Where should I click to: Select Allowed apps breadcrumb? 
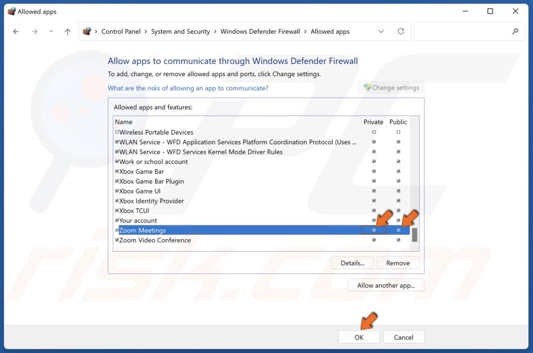[x=330, y=31]
